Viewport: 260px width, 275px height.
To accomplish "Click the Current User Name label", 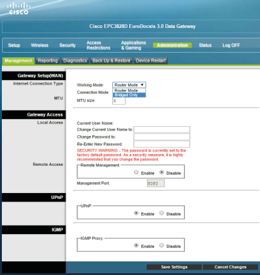I will point(95,124).
